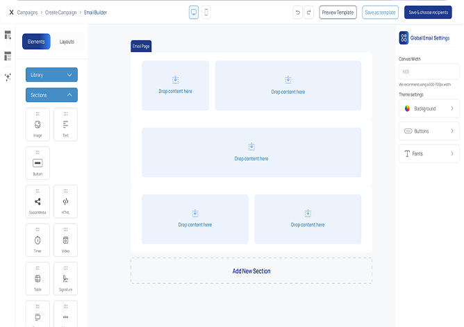Click Save as template
Screen dimensions: 464x327
click(x=380, y=12)
